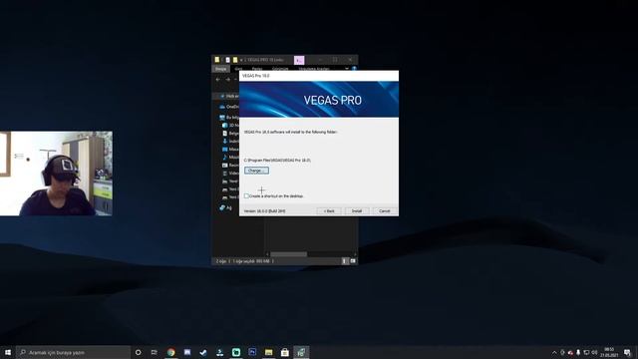Viewport: 638px width, 359px height.
Task: Open File Explorer help icon
Action: click(354, 69)
